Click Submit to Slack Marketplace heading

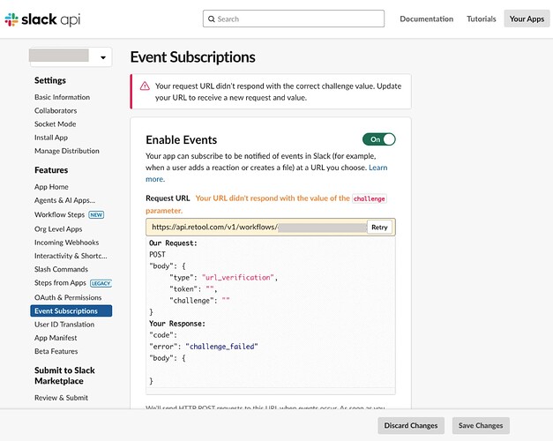coord(64,376)
